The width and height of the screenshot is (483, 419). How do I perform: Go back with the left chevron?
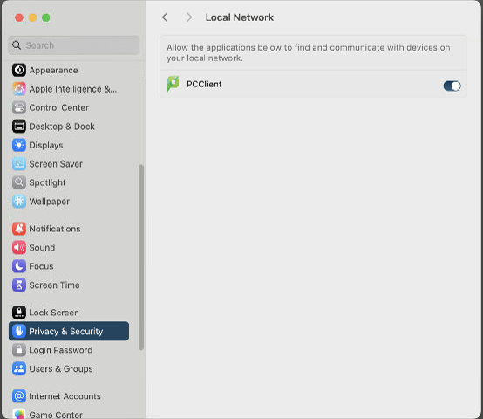[165, 17]
